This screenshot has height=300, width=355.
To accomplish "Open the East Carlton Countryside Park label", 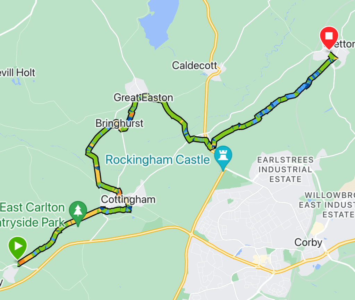I will tap(32, 215).
